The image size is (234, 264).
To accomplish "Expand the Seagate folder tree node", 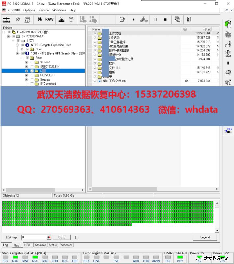I will coord(27,80).
